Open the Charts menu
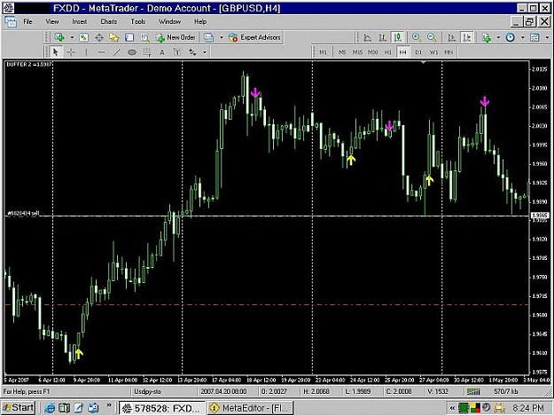554x416 pixels. [x=109, y=22]
